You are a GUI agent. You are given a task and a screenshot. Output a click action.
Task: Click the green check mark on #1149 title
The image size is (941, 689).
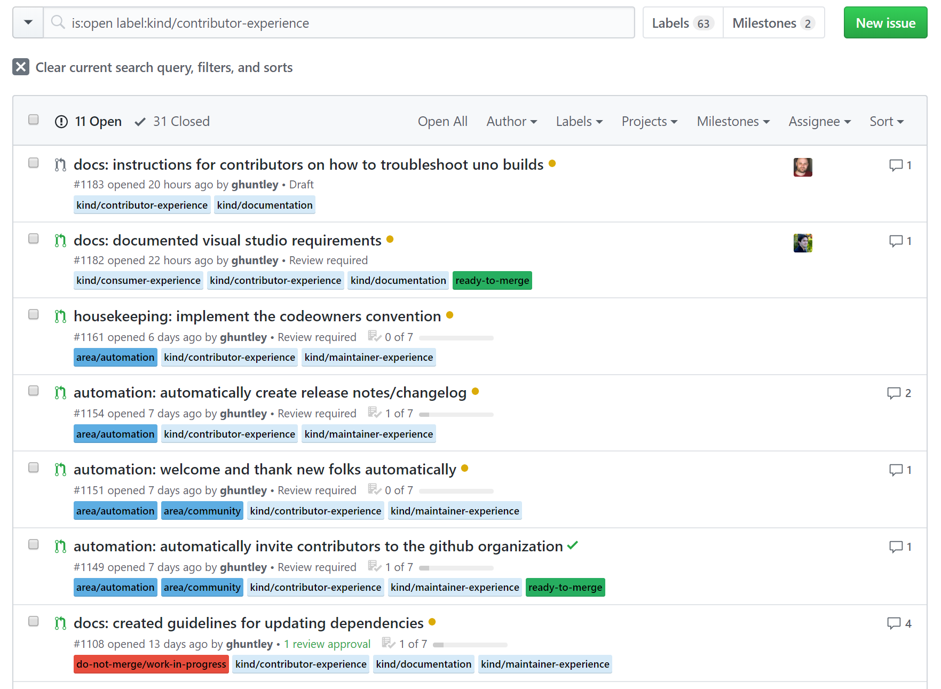click(573, 545)
